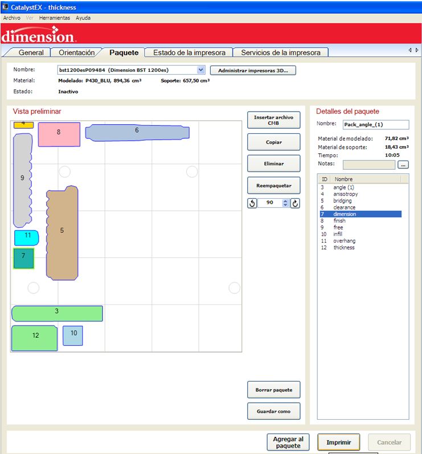
Task: Open printer name dropdown list
Action: click(201, 69)
